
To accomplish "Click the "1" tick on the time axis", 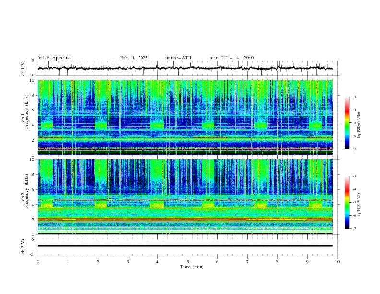I will (x=68, y=262).
